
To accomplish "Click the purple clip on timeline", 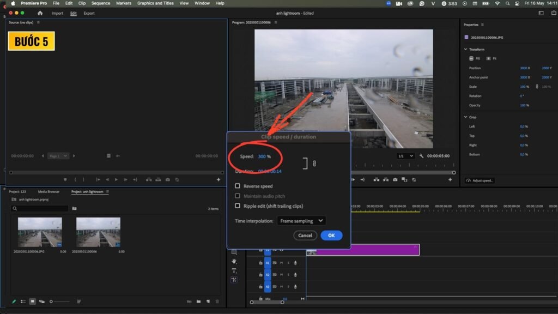I will coord(363,250).
